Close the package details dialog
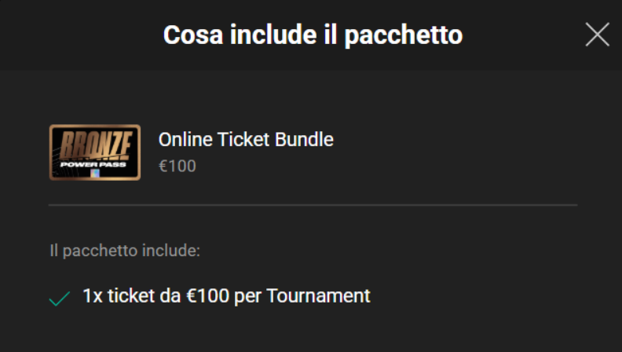Viewport: 622px width, 352px height. tap(598, 35)
